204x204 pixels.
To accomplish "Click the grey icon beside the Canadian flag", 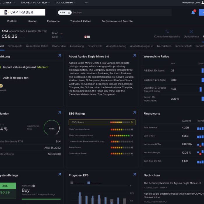I will (89, 37).
